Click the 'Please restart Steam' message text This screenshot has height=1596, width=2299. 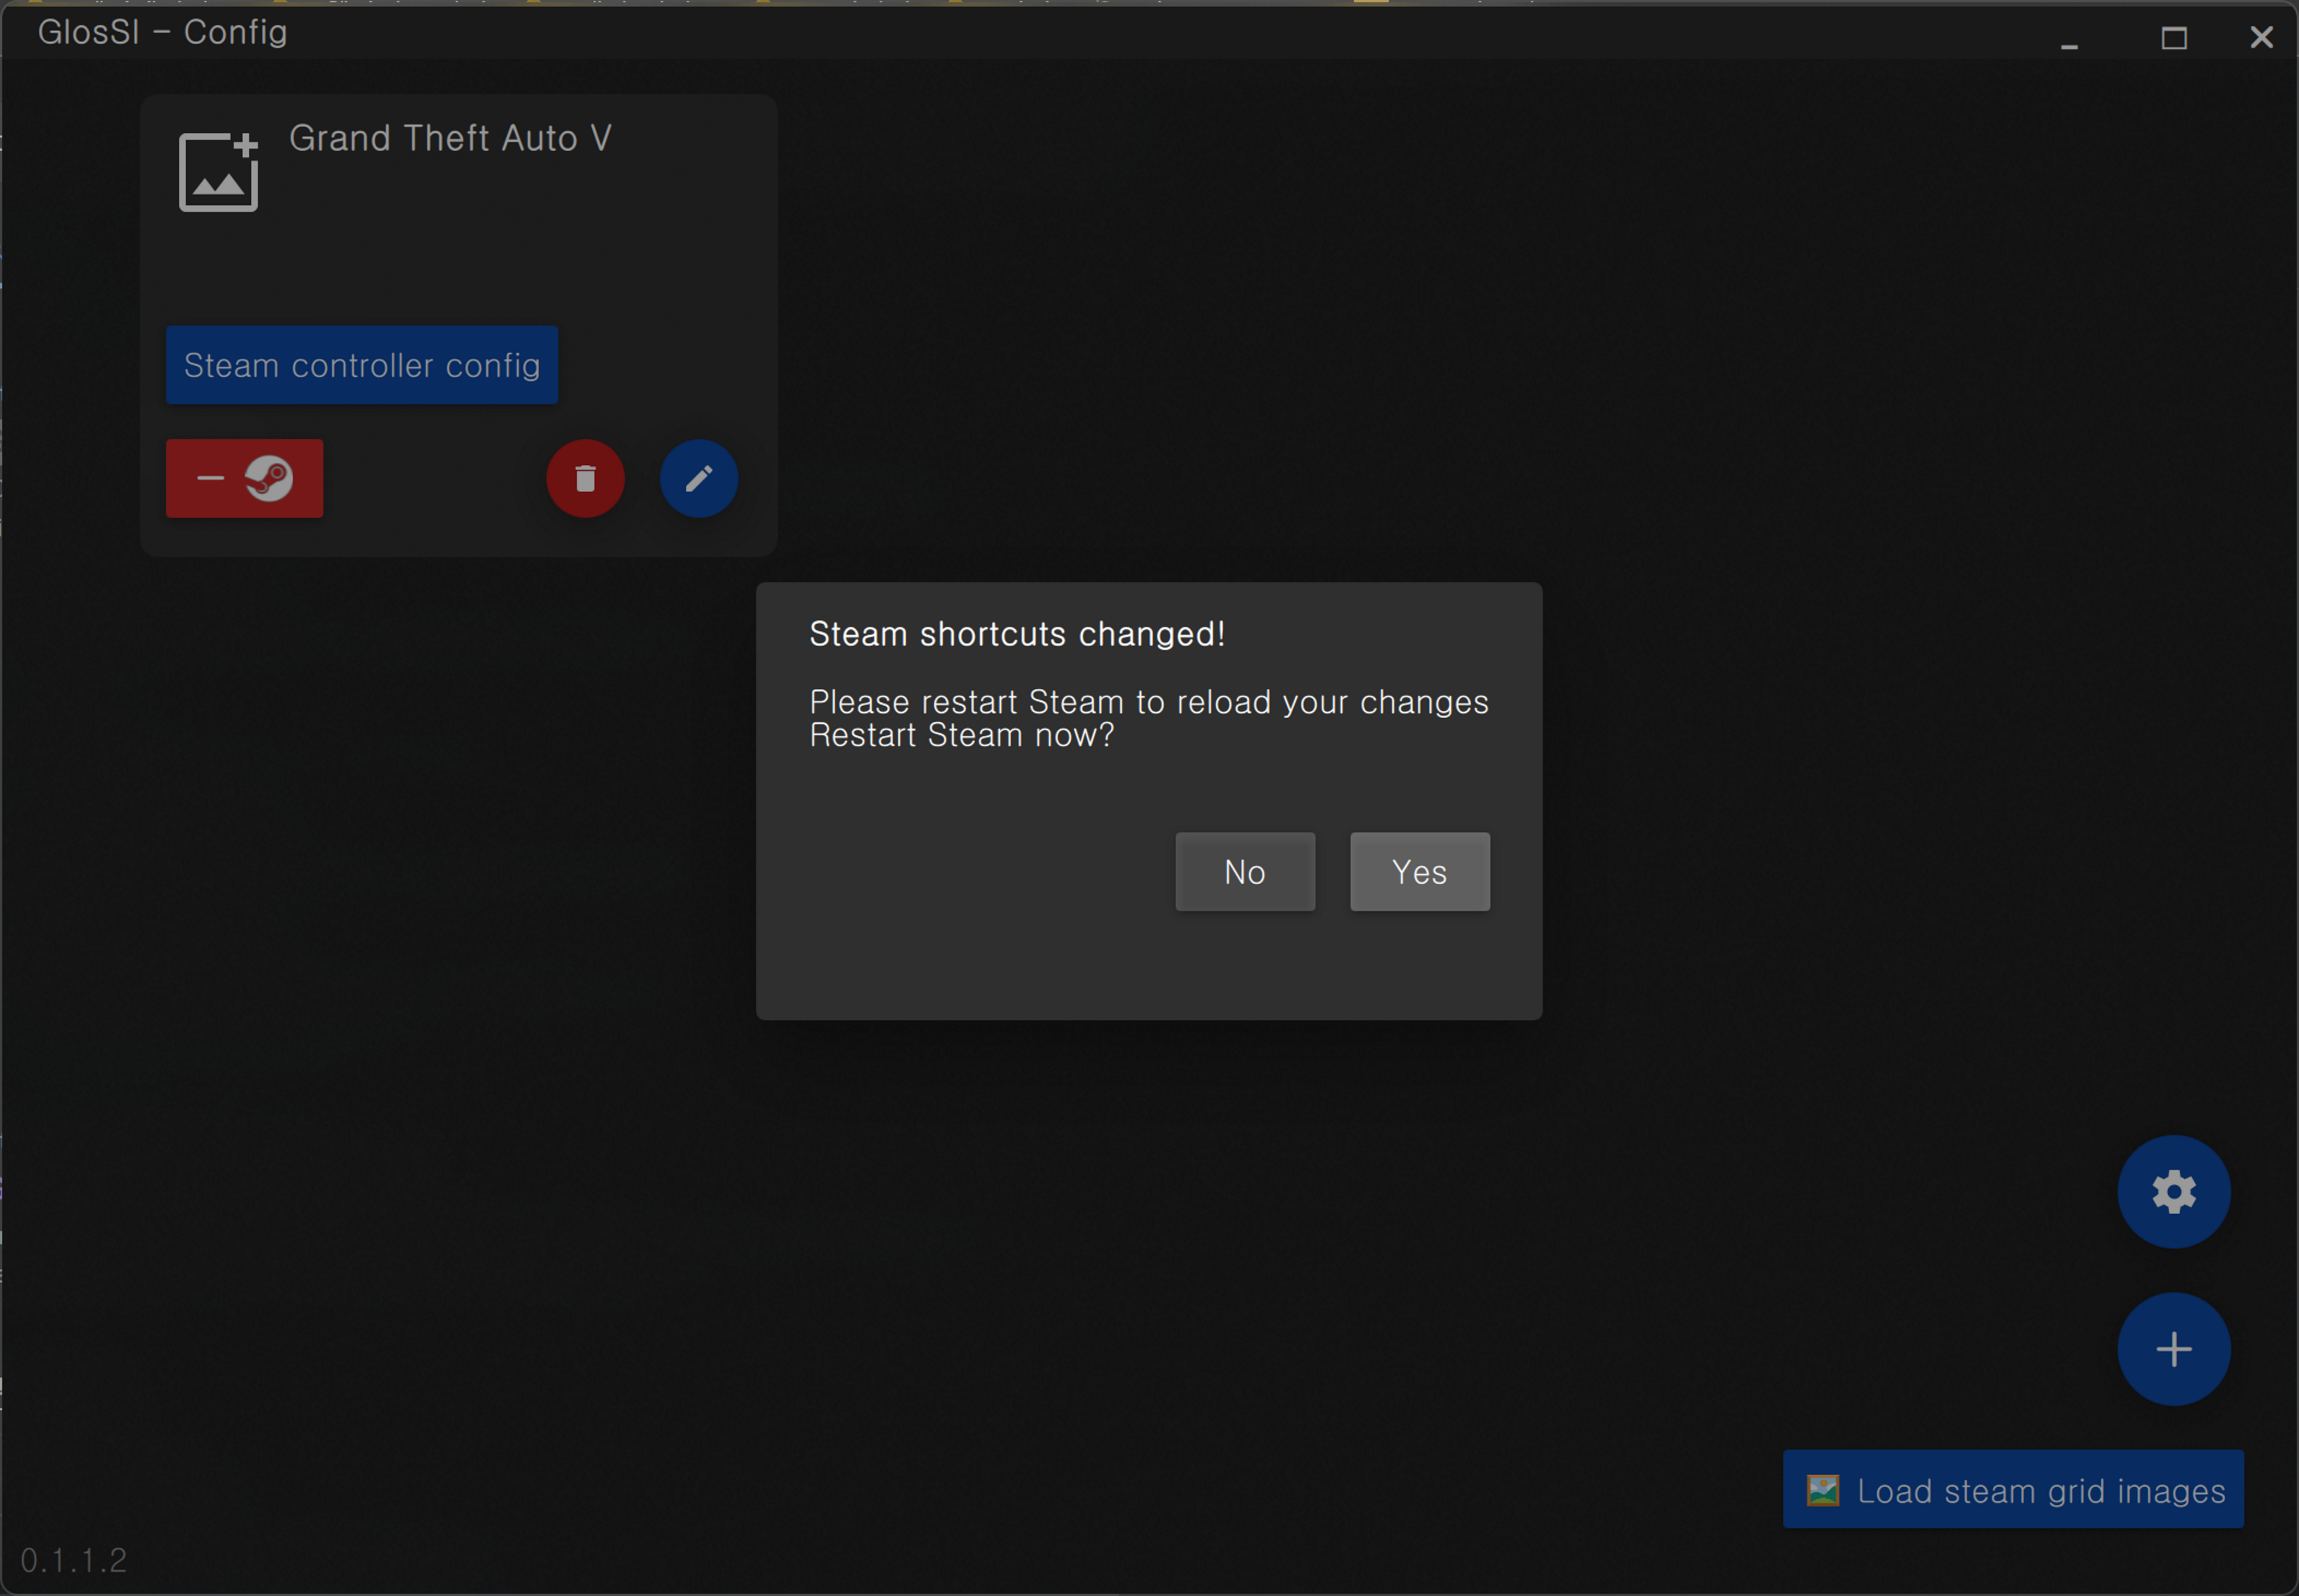1148,702
